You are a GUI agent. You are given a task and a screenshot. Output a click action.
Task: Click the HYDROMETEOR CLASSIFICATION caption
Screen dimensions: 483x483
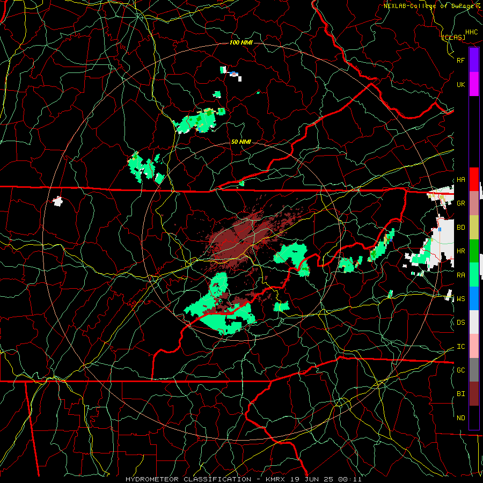point(188,479)
